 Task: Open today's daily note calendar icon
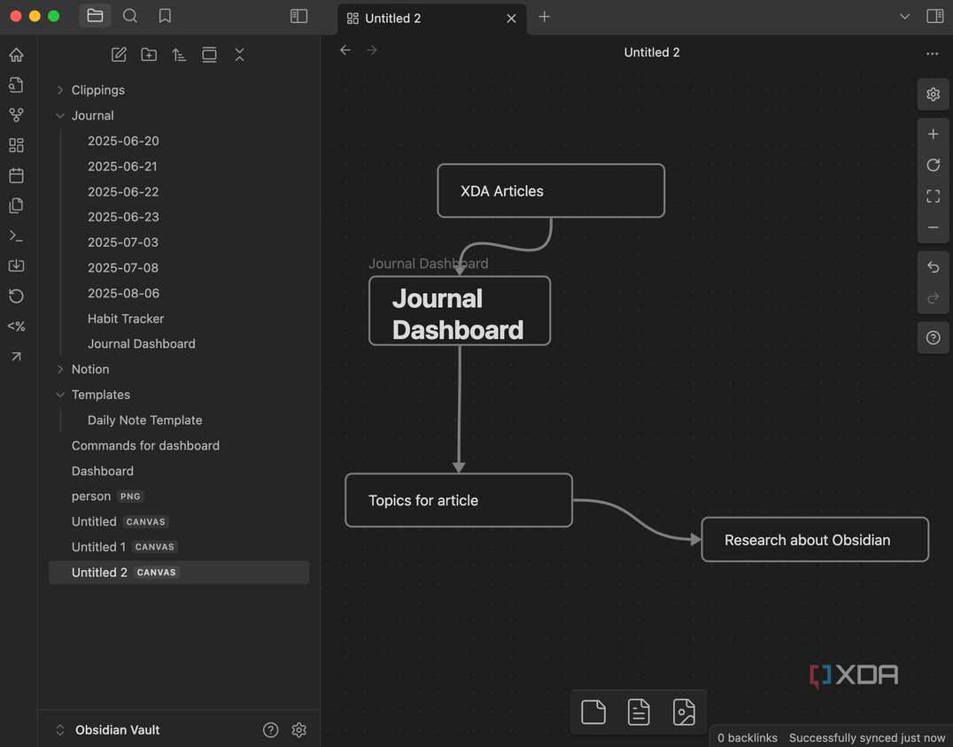(x=17, y=175)
